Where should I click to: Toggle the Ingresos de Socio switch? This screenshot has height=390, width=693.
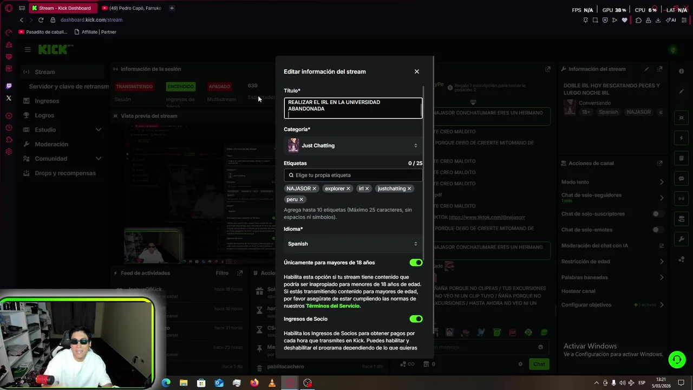point(416,319)
